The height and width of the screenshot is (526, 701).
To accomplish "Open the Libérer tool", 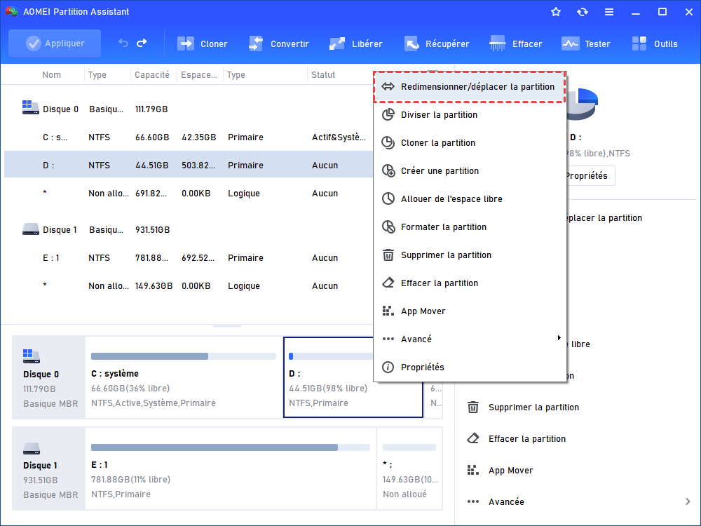I will click(x=356, y=43).
